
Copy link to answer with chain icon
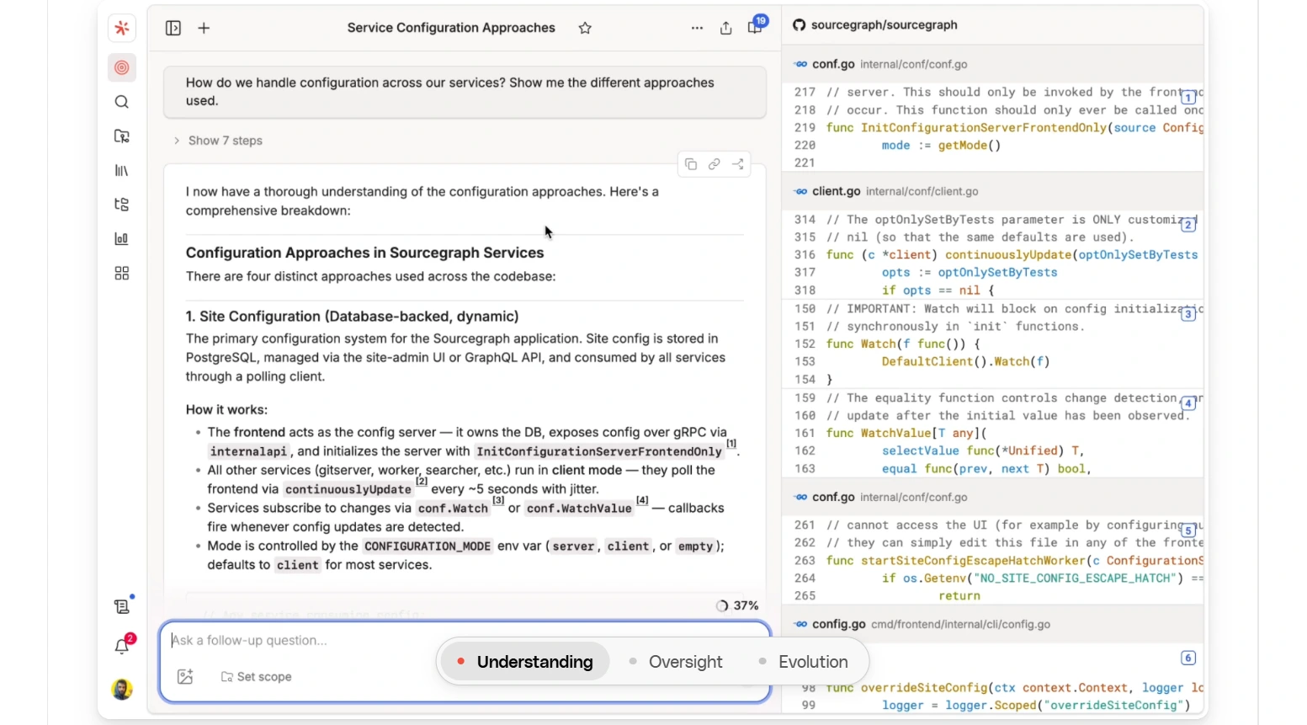715,164
